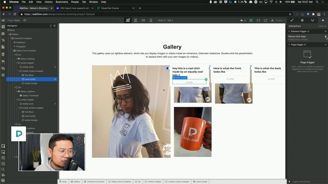
Task: Open the export code brackets icon
Action: tap(258, 20)
